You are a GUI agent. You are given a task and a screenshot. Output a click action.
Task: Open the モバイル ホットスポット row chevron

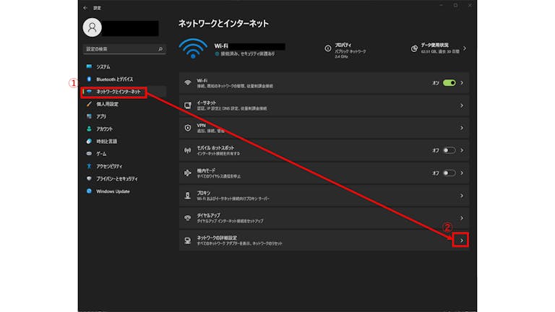(x=462, y=150)
